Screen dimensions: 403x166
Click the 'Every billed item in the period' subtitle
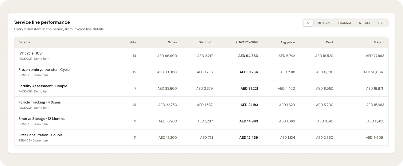point(59,29)
